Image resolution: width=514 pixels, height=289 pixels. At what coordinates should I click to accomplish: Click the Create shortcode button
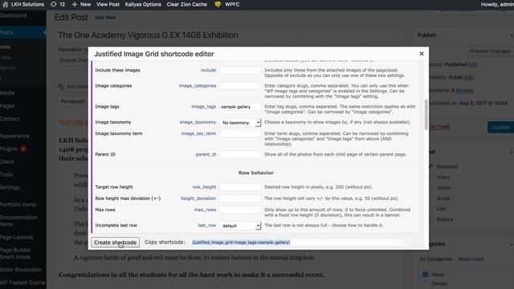tap(115, 242)
